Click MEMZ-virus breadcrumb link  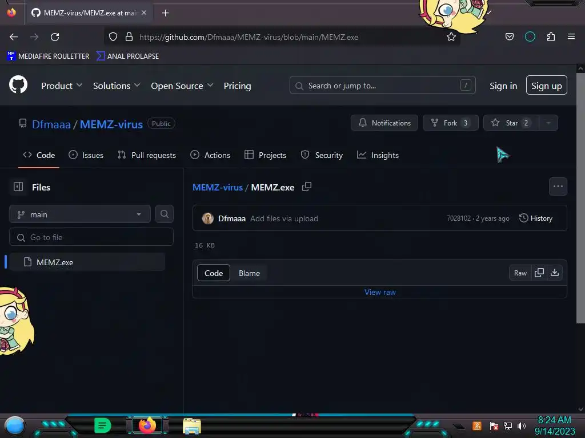click(x=218, y=187)
